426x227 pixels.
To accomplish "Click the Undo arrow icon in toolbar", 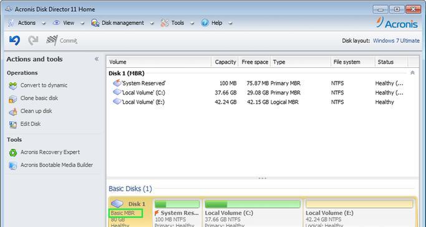I will pos(14,40).
